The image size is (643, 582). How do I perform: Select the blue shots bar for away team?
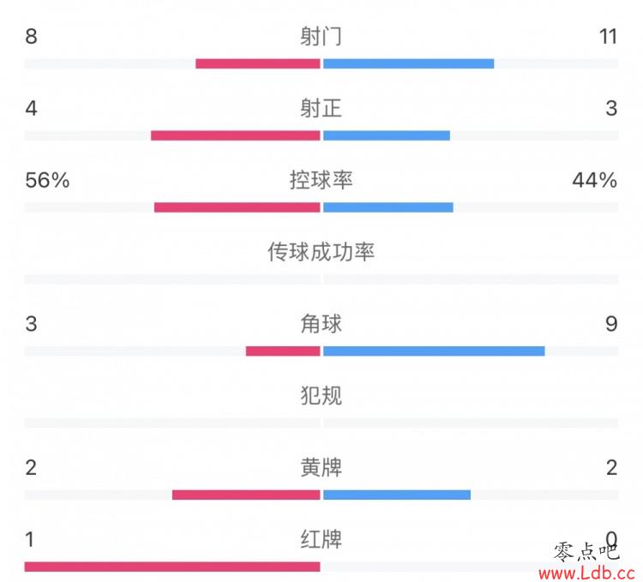408,63
